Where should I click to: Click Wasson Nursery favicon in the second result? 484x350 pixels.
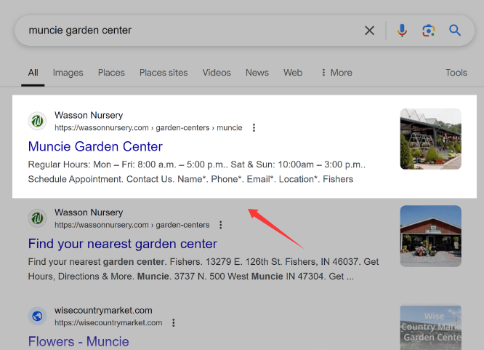coord(37,218)
